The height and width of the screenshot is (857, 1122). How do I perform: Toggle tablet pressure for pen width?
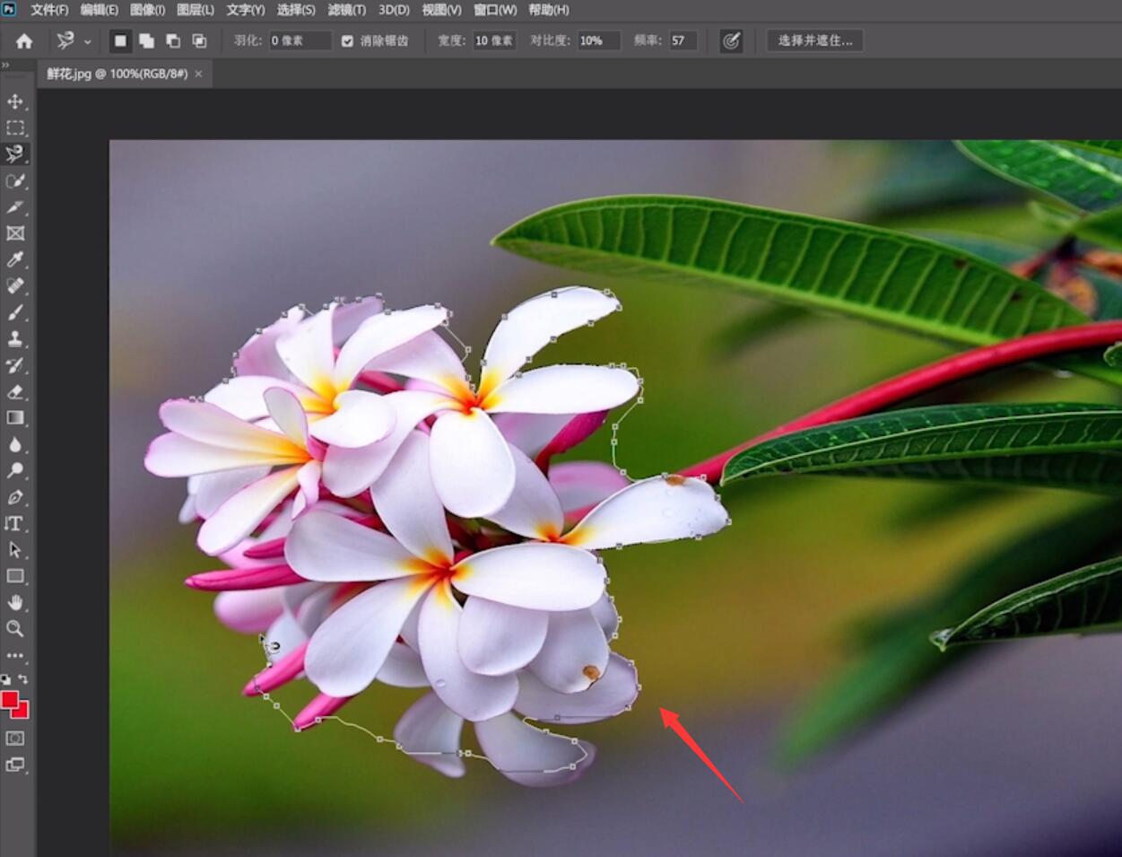(x=731, y=40)
